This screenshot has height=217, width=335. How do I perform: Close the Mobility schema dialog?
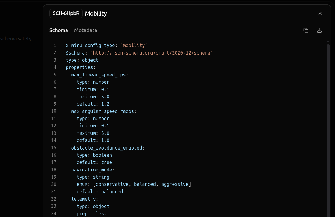pyautogui.click(x=320, y=13)
